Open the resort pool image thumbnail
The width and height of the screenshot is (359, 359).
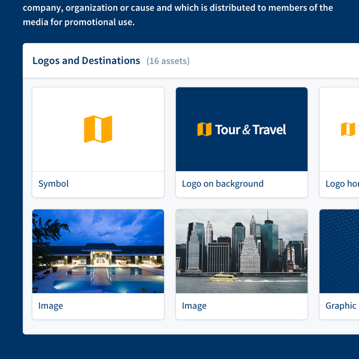[98, 251]
